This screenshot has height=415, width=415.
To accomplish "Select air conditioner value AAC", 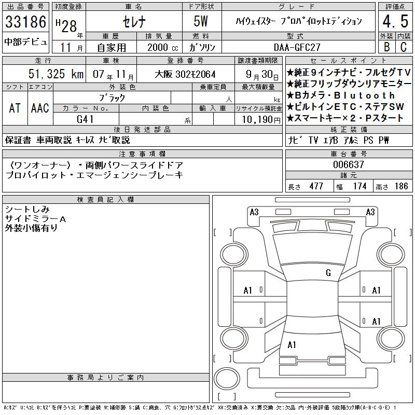I will coord(40,108).
